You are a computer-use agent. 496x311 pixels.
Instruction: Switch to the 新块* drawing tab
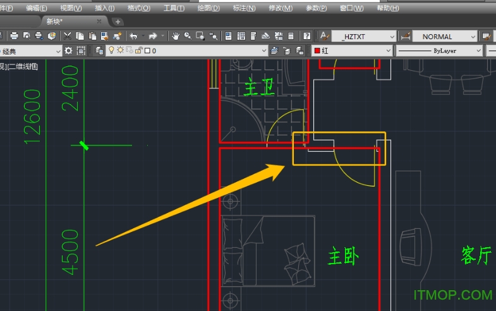coord(54,21)
